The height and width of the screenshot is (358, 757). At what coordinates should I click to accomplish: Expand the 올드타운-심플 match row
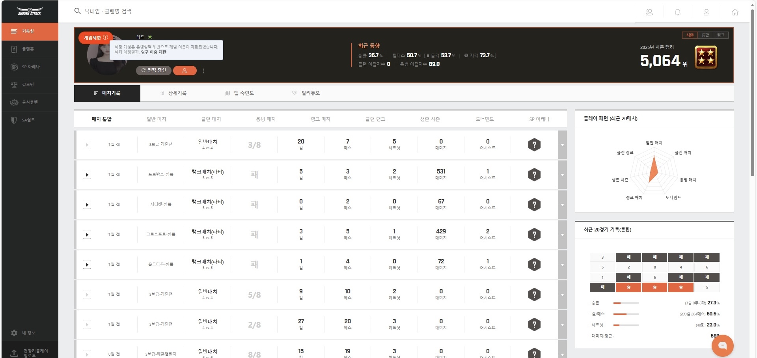pyautogui.click(x=562, y=265)
